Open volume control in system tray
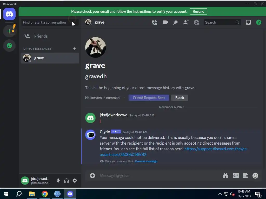 click(232, 194)
